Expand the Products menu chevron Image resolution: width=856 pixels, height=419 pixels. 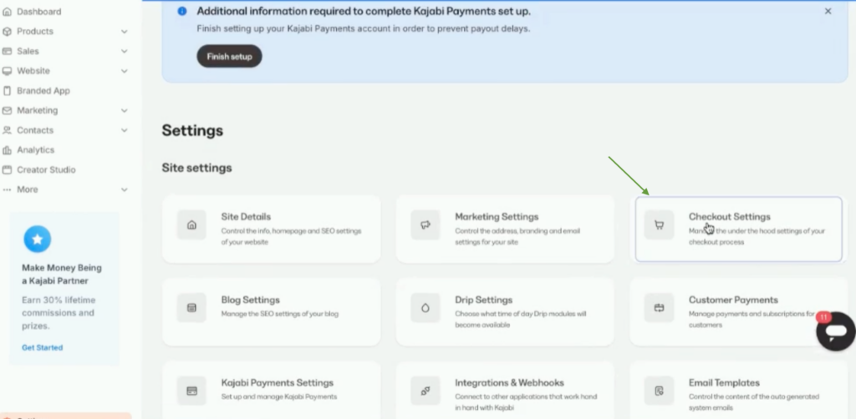click(124, 32)
